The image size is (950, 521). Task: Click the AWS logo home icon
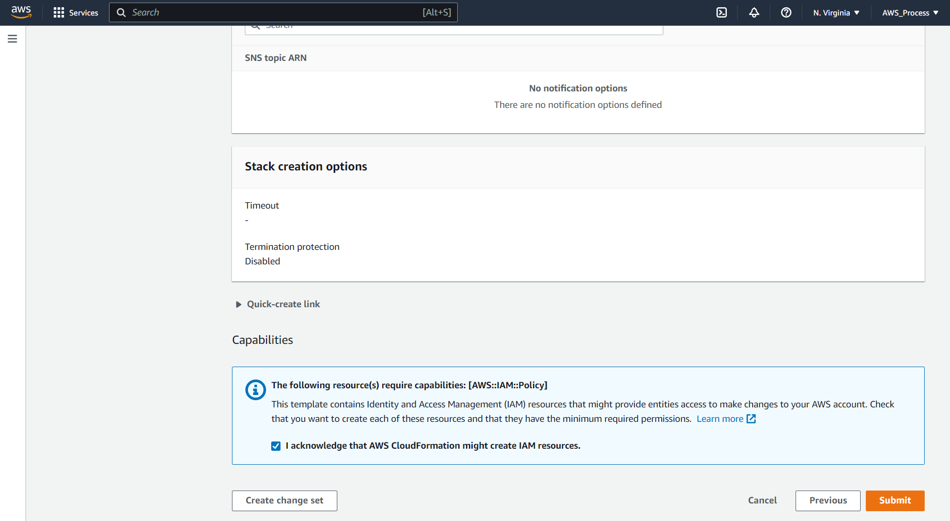[21, 12]
